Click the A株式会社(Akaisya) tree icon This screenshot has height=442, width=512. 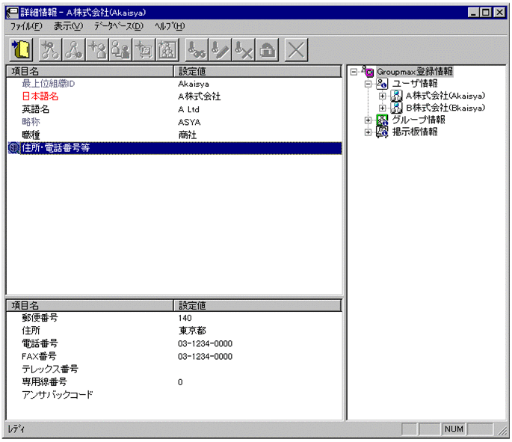396,96
